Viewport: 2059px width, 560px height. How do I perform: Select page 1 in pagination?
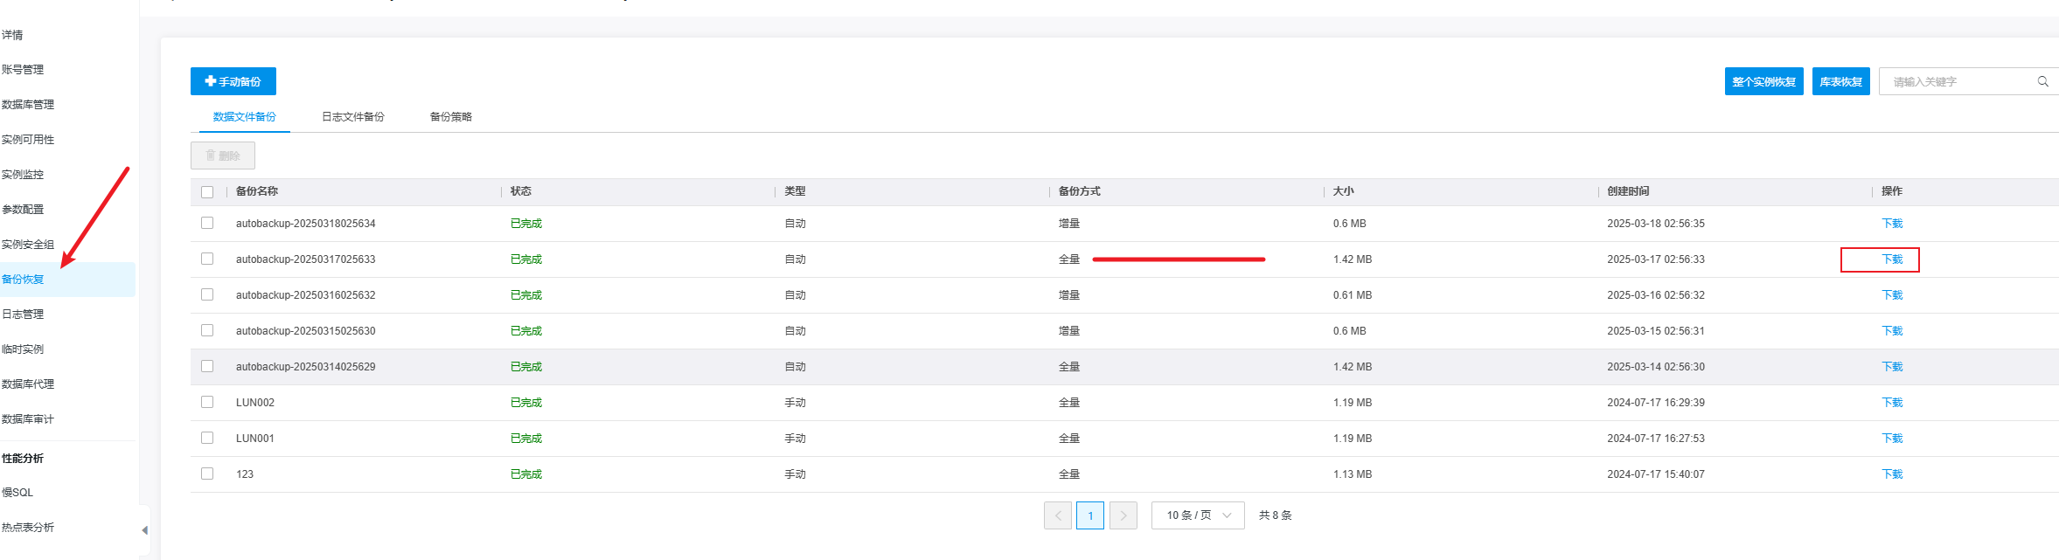tap(1089, 515)
